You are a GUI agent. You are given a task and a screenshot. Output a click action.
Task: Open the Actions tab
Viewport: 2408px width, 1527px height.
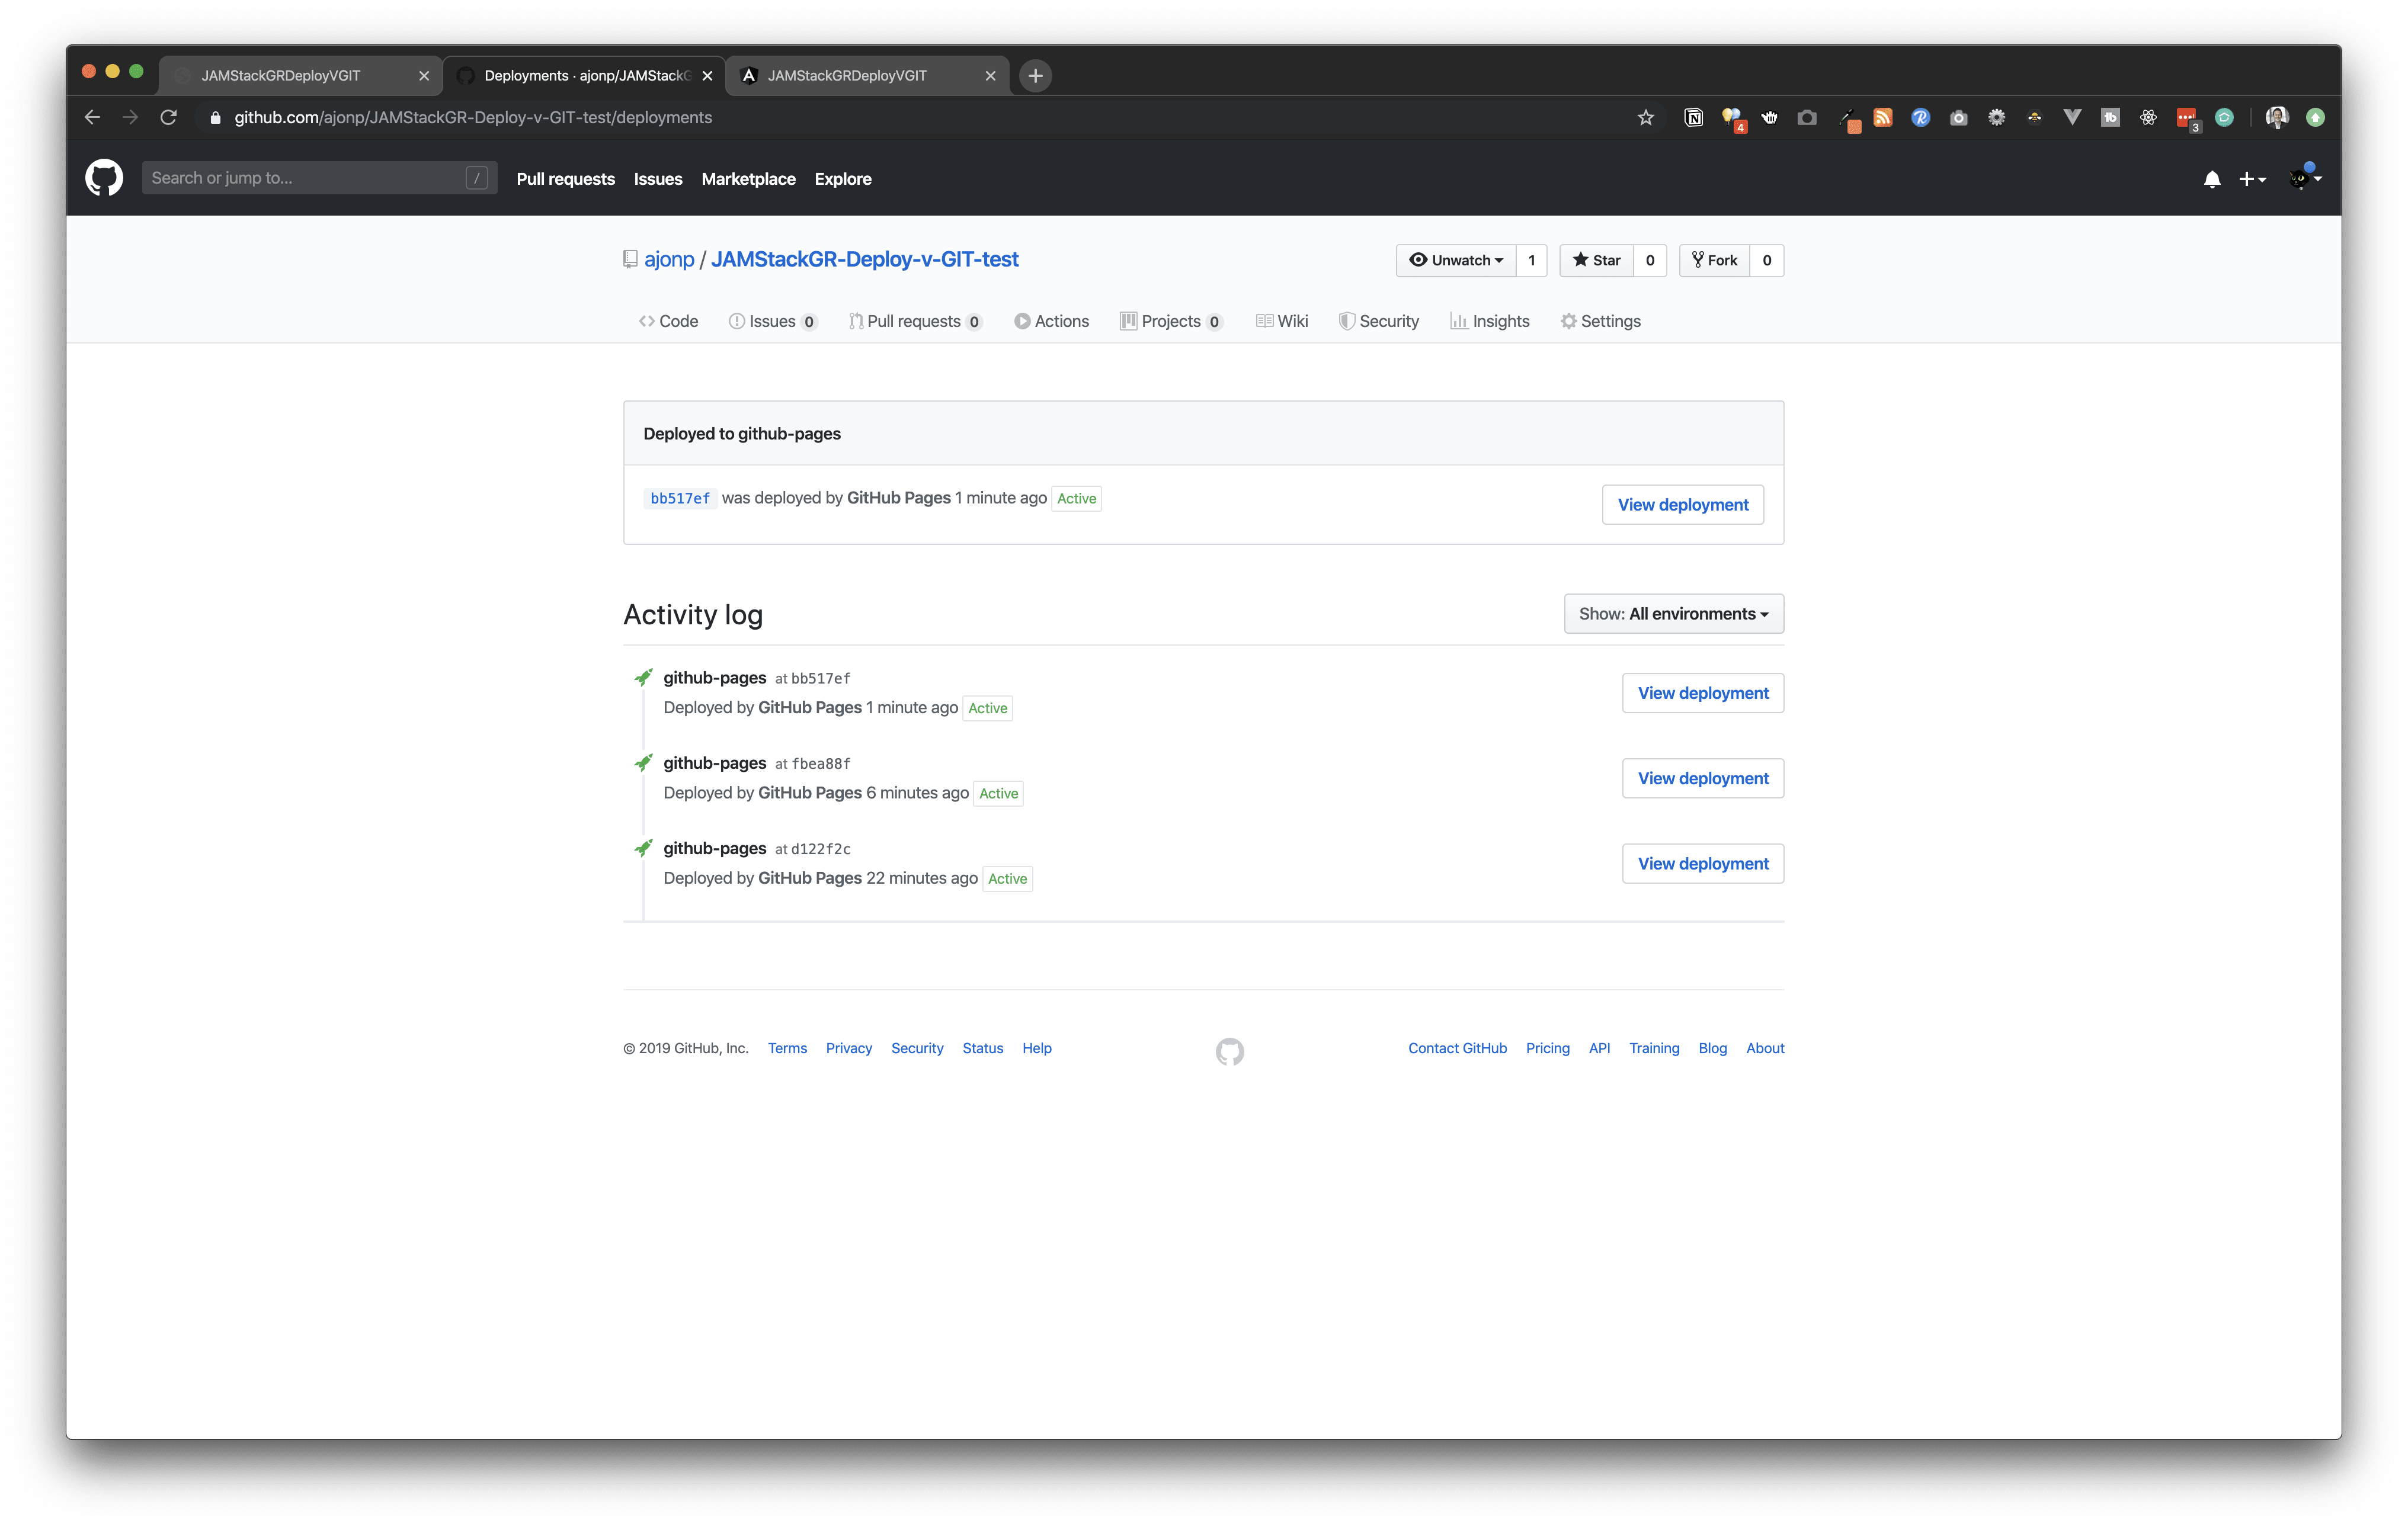click(x=1051, y=321)
